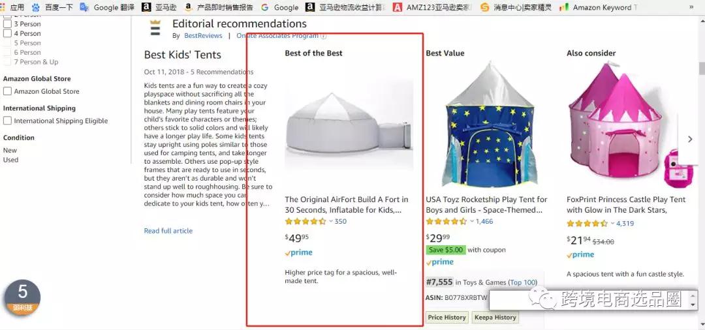
Task: Click the FoxPrint castle tent star rating
Action: pyautogui.click(x=587, y=223)
